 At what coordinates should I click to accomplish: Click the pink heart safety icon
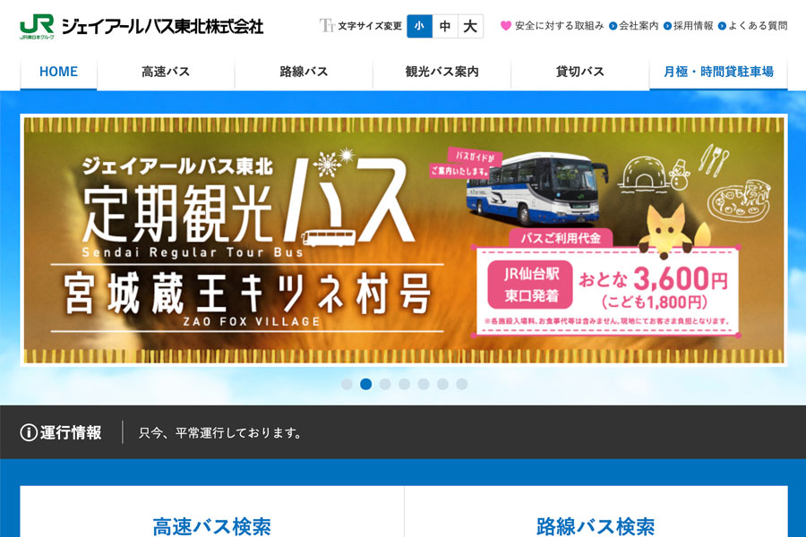506,26
